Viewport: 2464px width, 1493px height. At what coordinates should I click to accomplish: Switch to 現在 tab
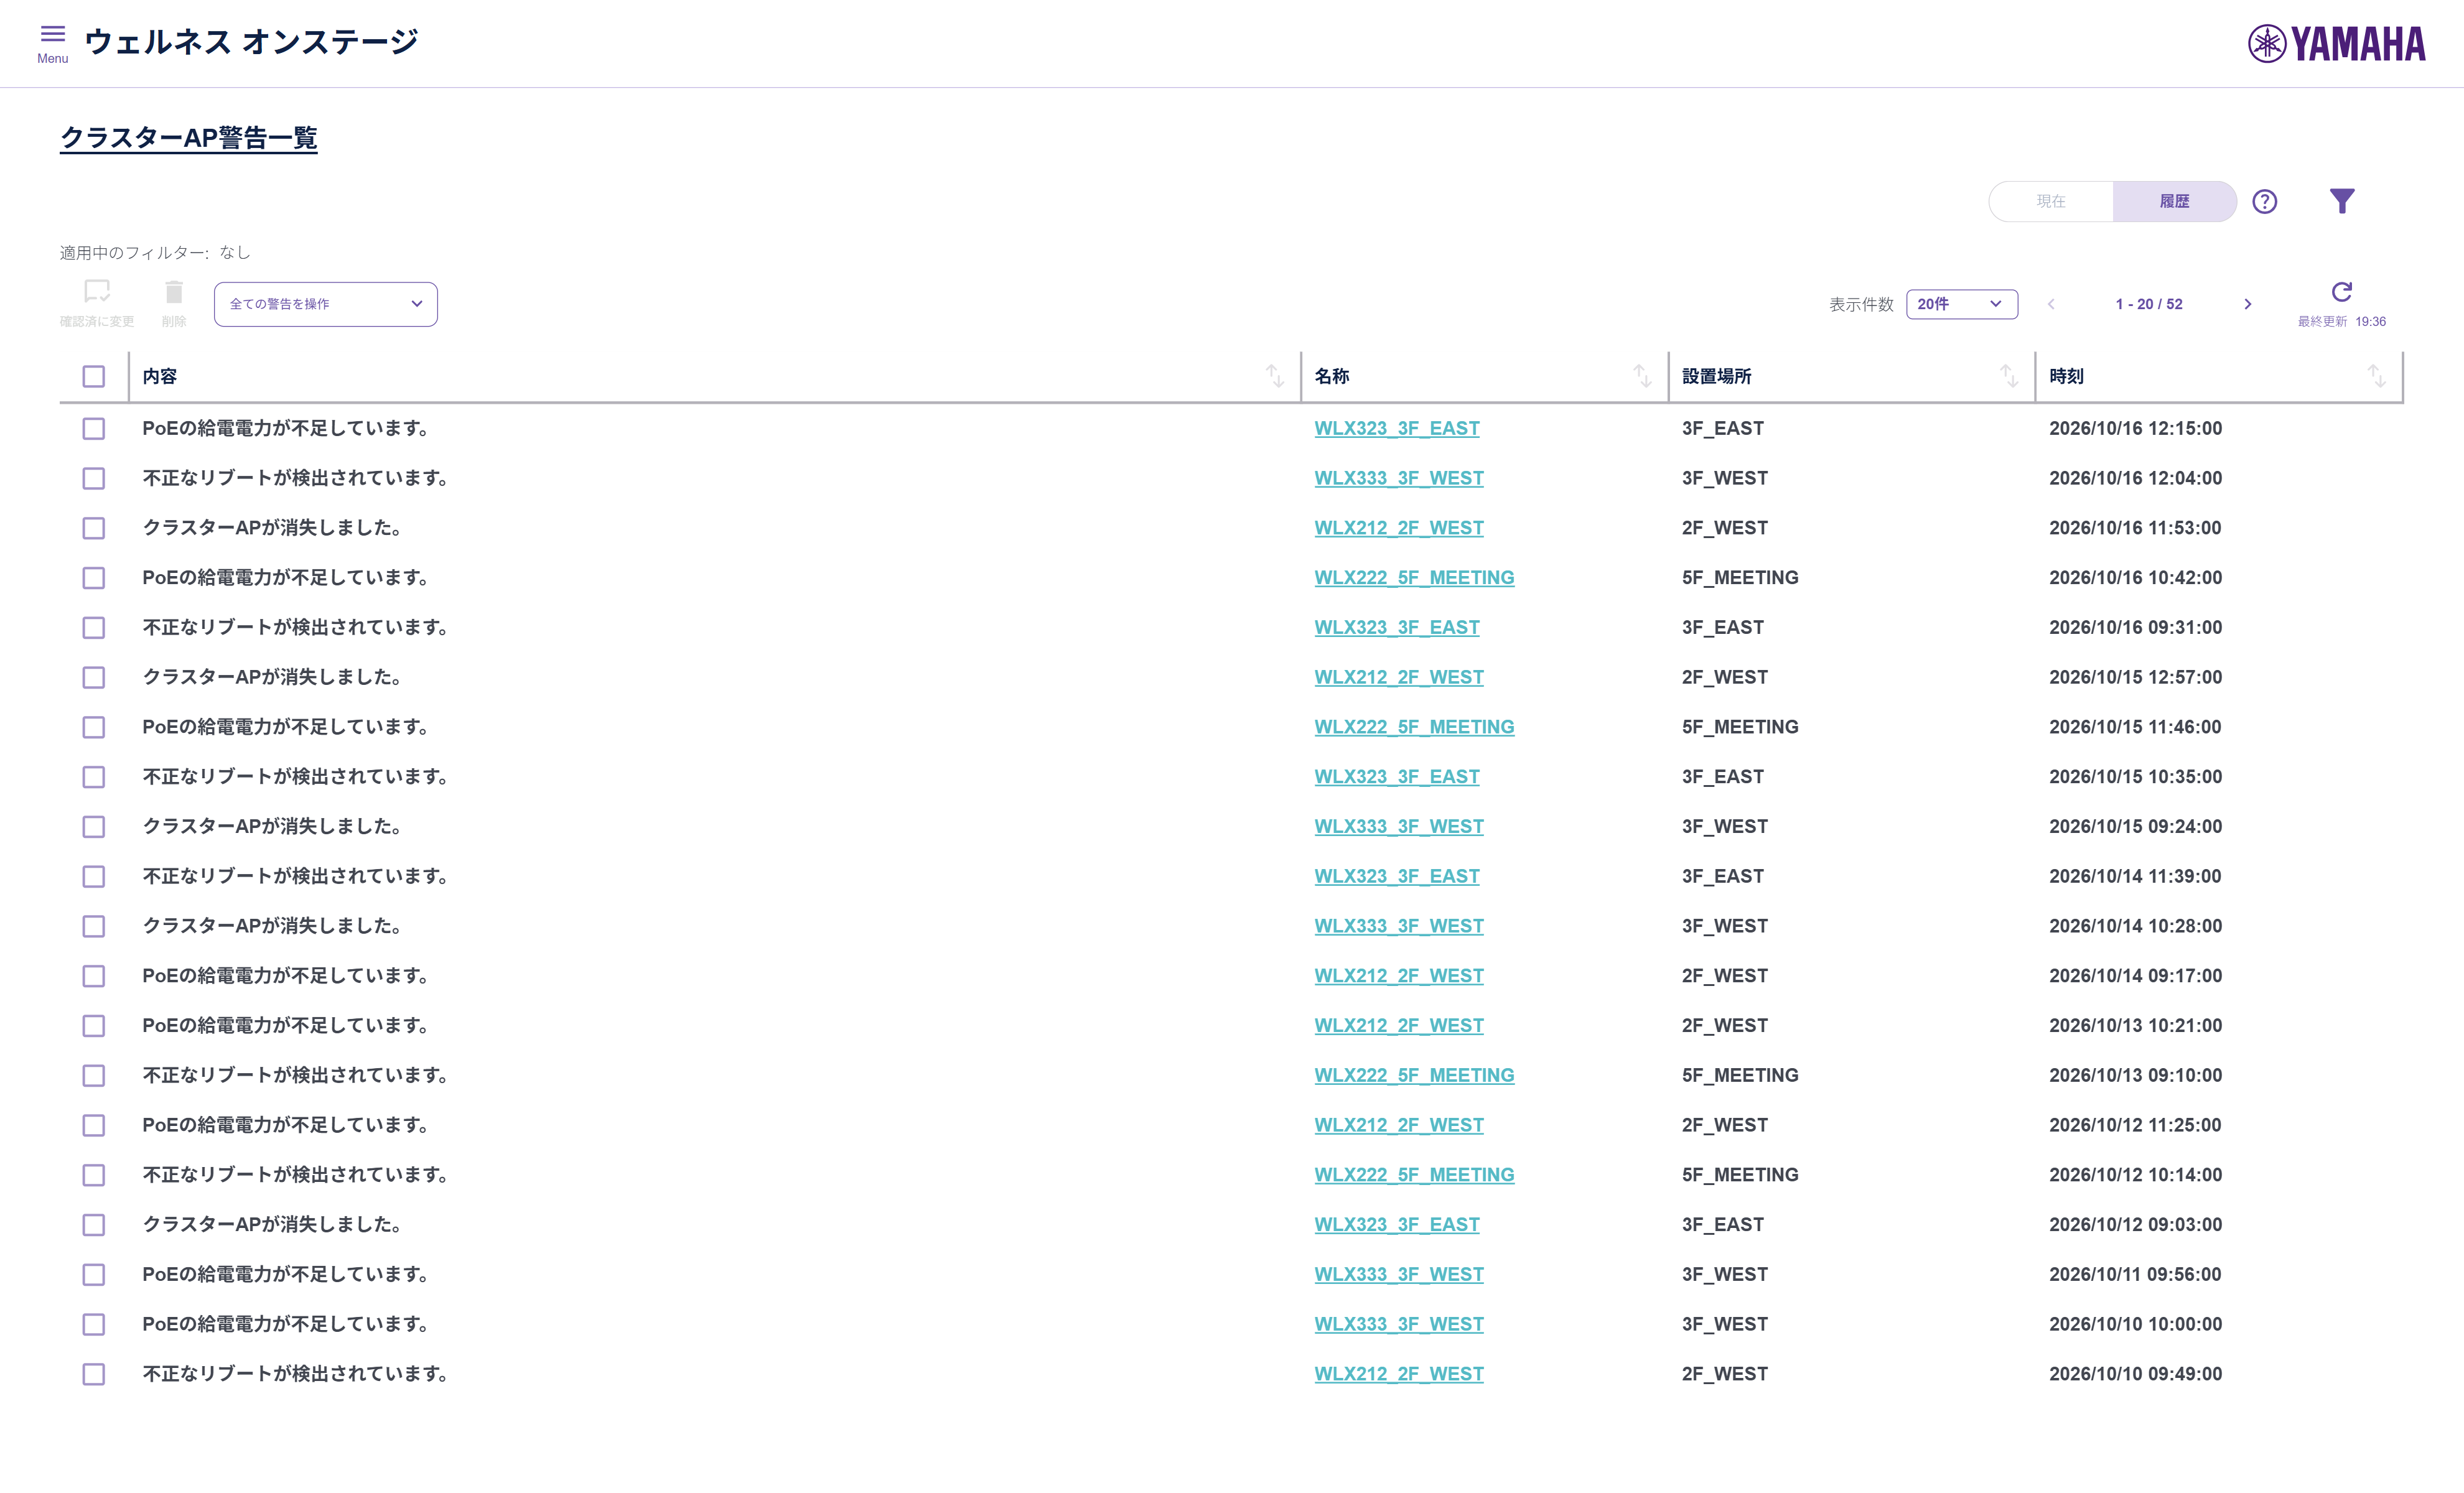click(2050, 201)
